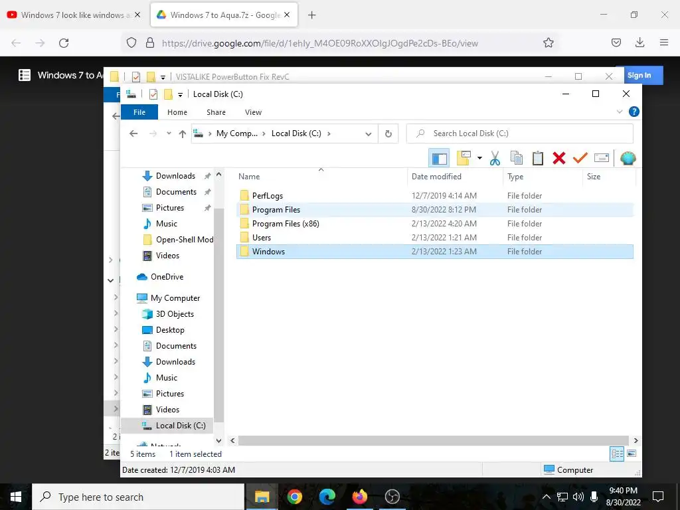Image resolution: width=680 pixels, height=510 pixels.
Task: Open the File ribbon tab
Action: pyautogui.click(x=139, y=112)
